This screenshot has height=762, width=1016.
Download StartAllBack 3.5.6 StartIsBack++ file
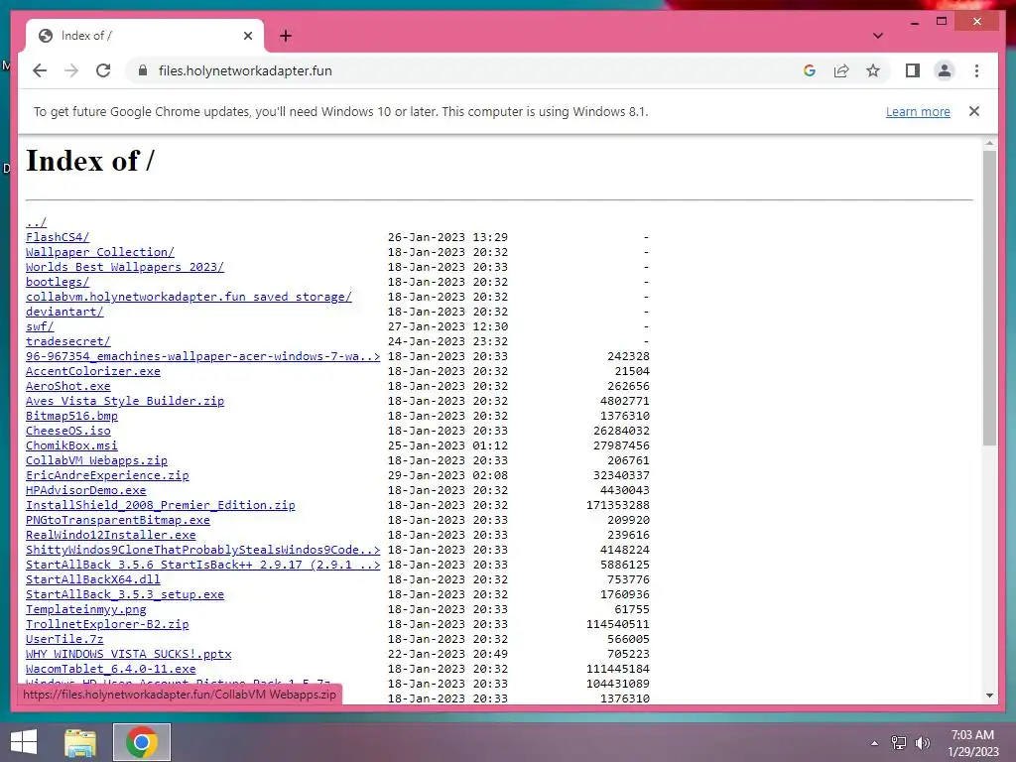202,565
